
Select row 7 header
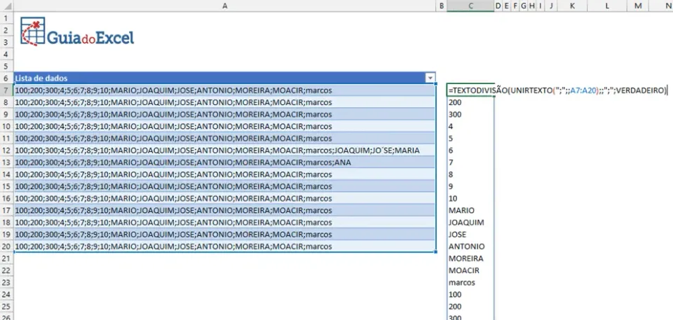(x=6, y=90)
